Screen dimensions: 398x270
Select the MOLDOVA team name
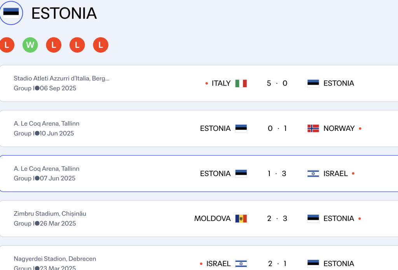click(x=212, y=219)
